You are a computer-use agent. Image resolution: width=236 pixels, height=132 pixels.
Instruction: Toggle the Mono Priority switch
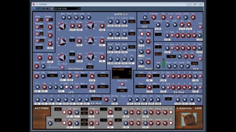click(37, 41)
